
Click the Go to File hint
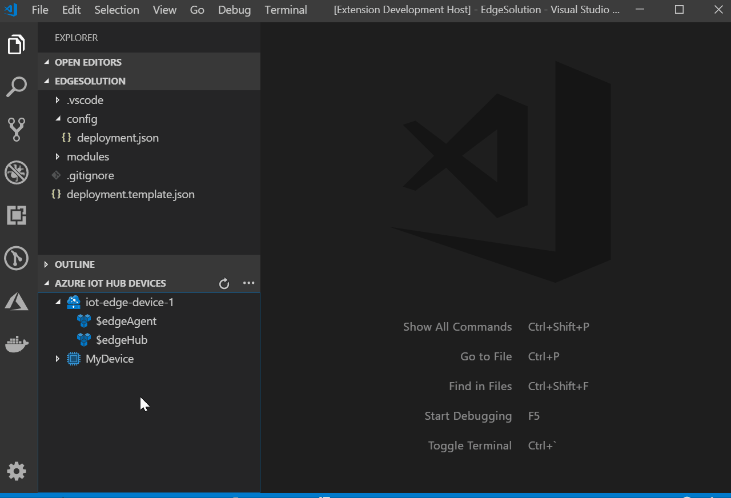tap(486, 356)
